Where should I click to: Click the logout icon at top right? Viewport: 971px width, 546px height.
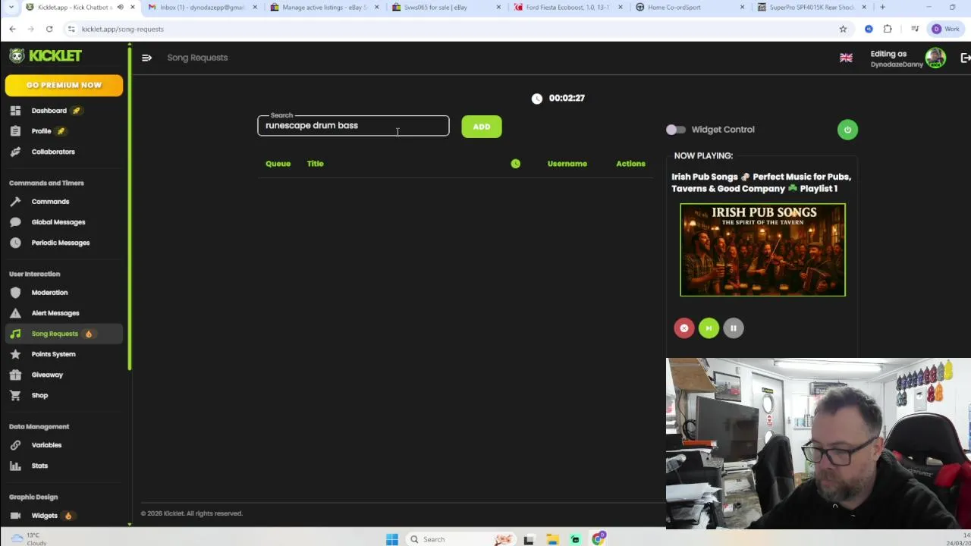pos(965,58)
